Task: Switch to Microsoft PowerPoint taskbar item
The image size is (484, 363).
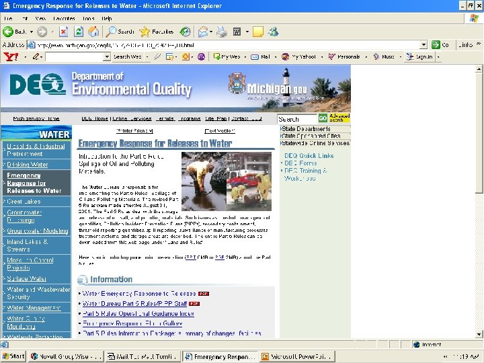Action: 298,356
